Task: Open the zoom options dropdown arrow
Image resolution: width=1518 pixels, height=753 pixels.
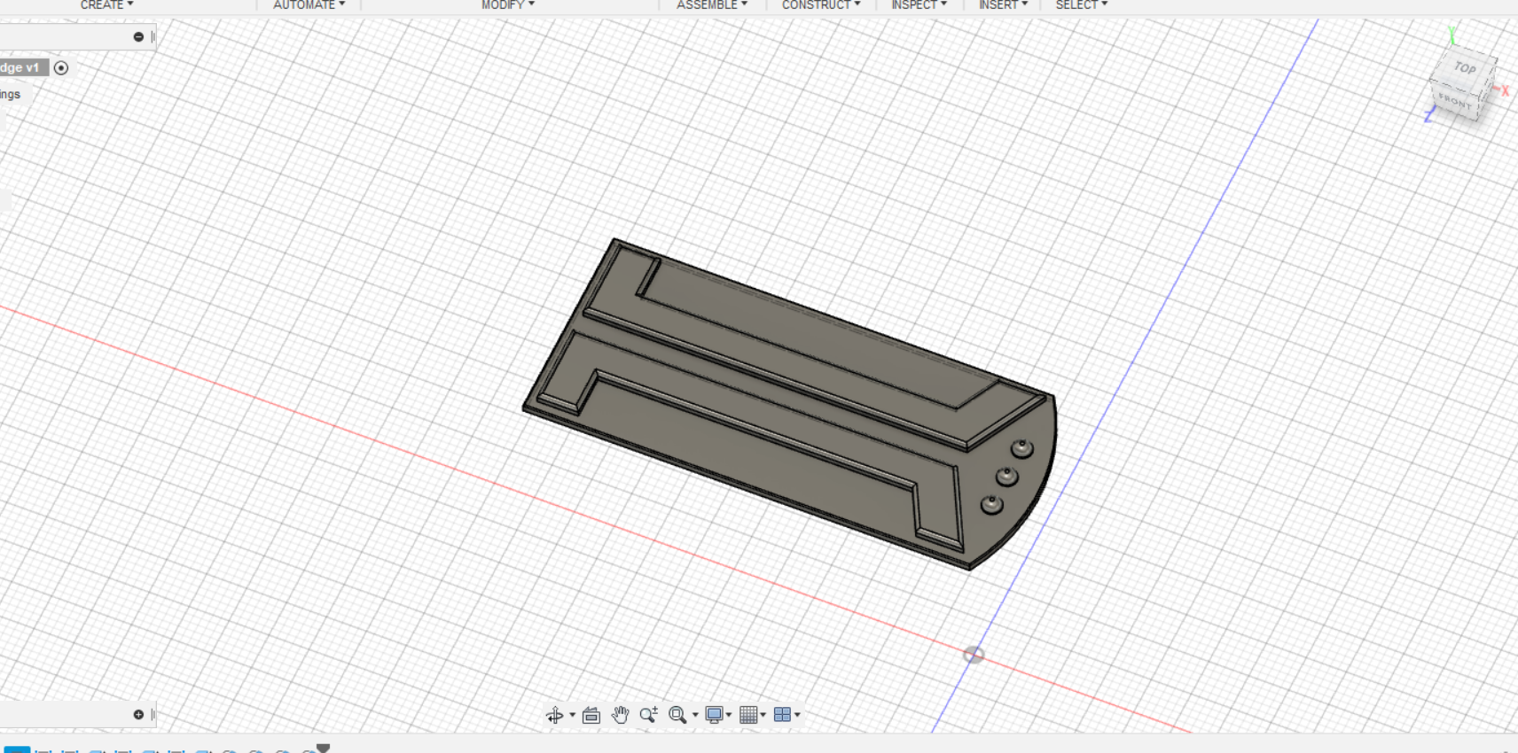Action: (x=695, y=715)
